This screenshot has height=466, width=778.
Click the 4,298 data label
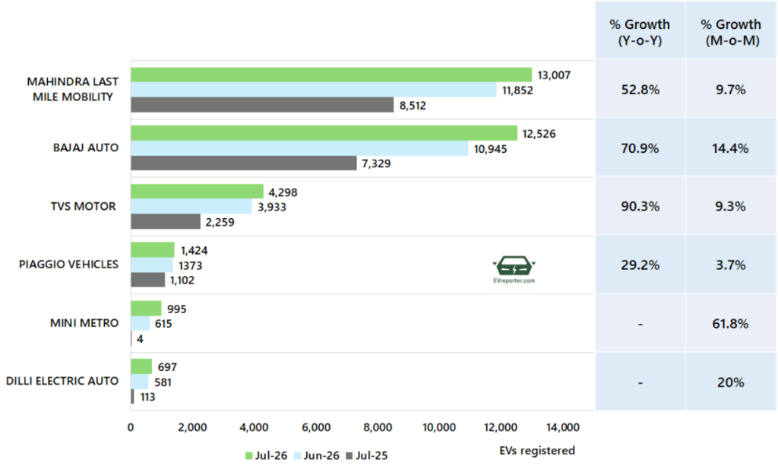point(283,192)
